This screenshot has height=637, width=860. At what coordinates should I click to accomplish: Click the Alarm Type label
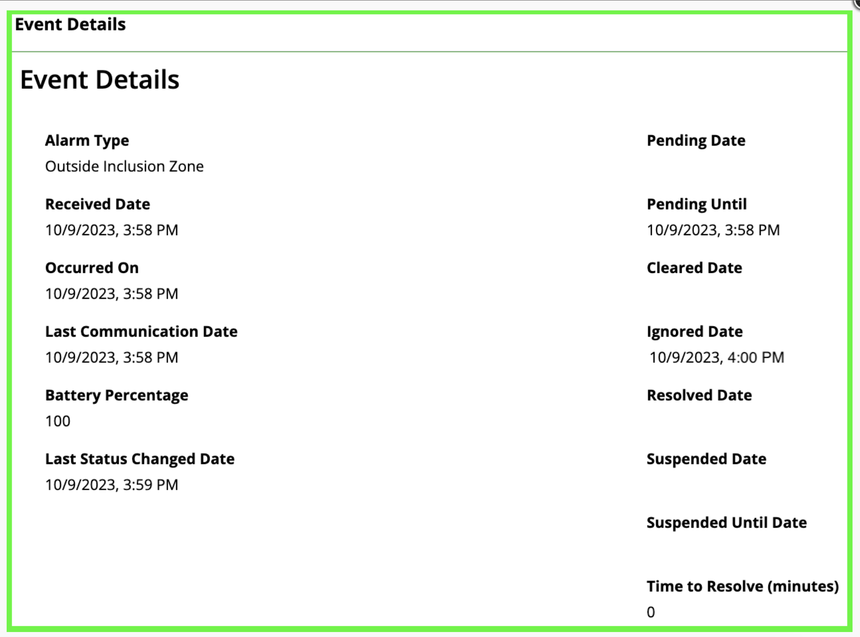[x=87, y=141]
